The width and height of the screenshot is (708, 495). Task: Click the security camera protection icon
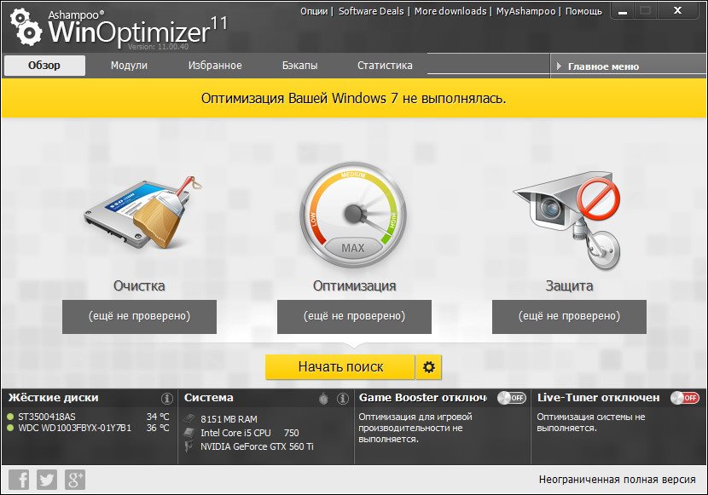(x=568, y=220)
